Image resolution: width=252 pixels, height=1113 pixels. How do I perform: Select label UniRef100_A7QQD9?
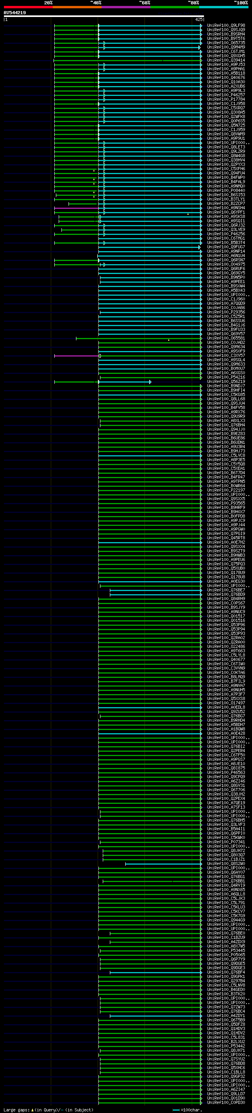point(226,303)
